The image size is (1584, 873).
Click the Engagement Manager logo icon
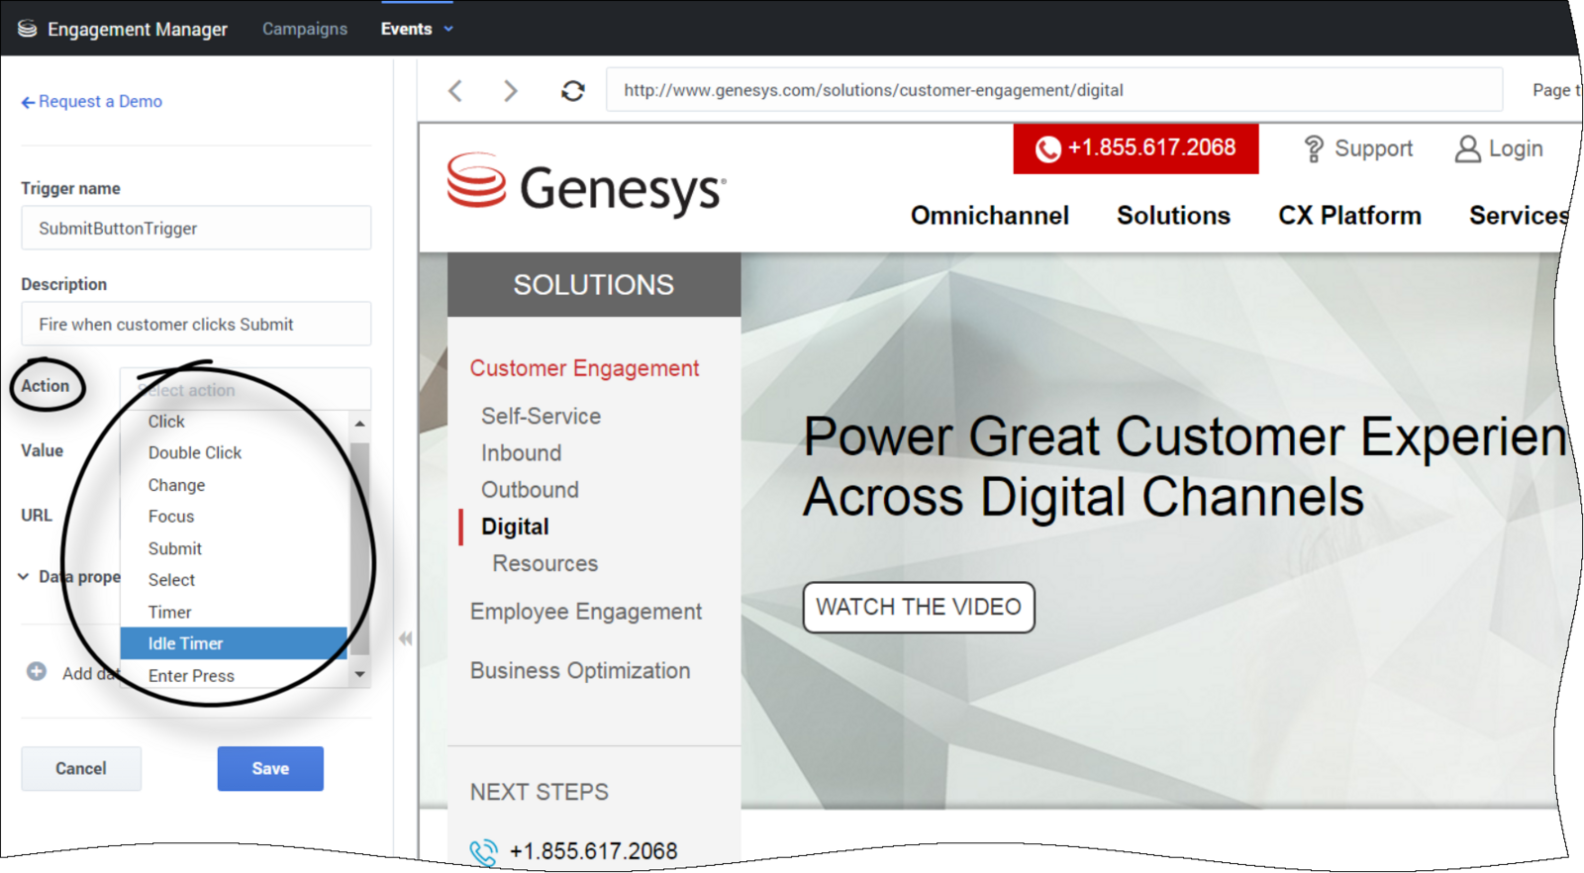coord(28,29)
